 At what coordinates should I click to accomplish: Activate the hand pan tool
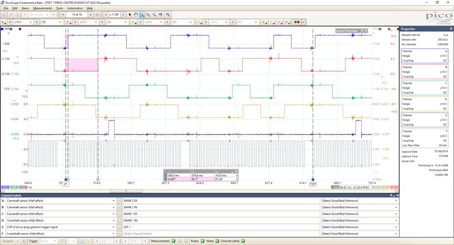(x=136, y=14)
